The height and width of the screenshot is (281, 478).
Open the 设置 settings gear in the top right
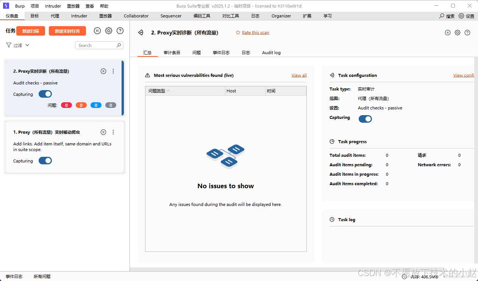point(461,16)
